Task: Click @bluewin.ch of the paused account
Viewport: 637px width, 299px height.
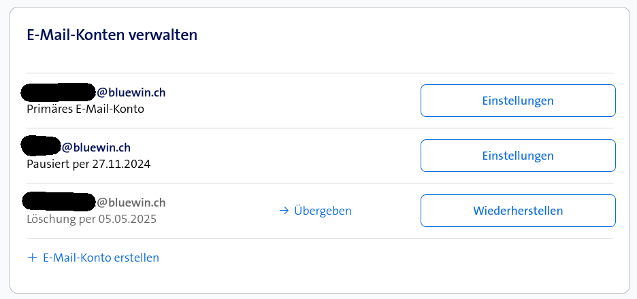Action: tap(96, 147)
